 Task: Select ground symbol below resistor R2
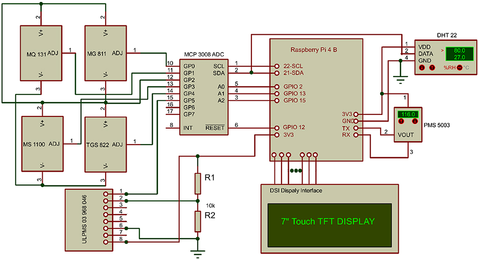(198, 254)
